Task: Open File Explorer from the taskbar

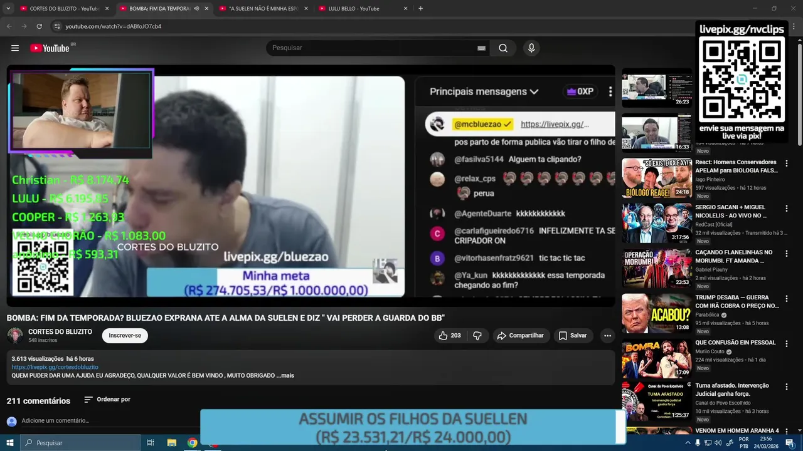Action: [x=172, y=443]
